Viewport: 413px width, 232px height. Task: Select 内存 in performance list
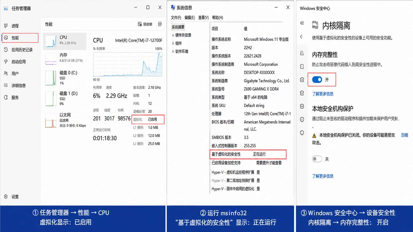point(65,58)
